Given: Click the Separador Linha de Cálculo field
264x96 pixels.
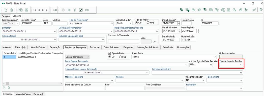Looking at the screenshot, I should (x=84, y=88).
